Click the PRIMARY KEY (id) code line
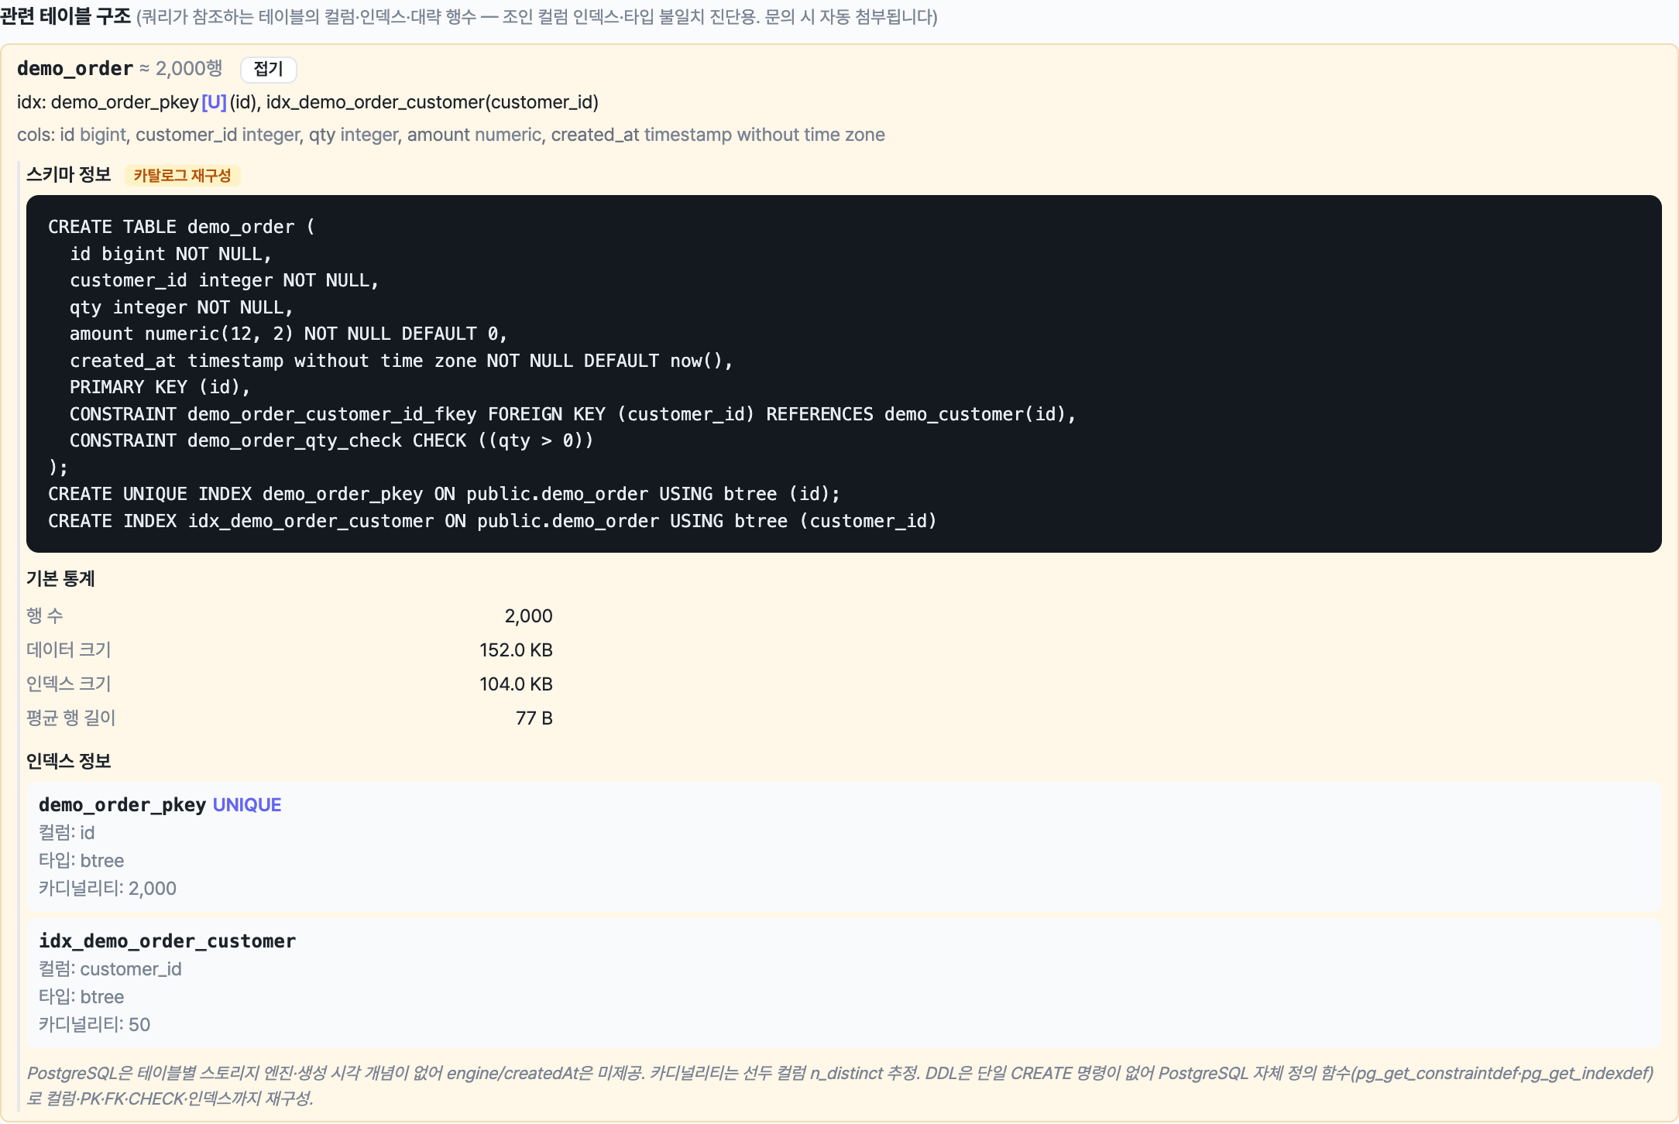 pyautogui.click(x=160, y=387)
